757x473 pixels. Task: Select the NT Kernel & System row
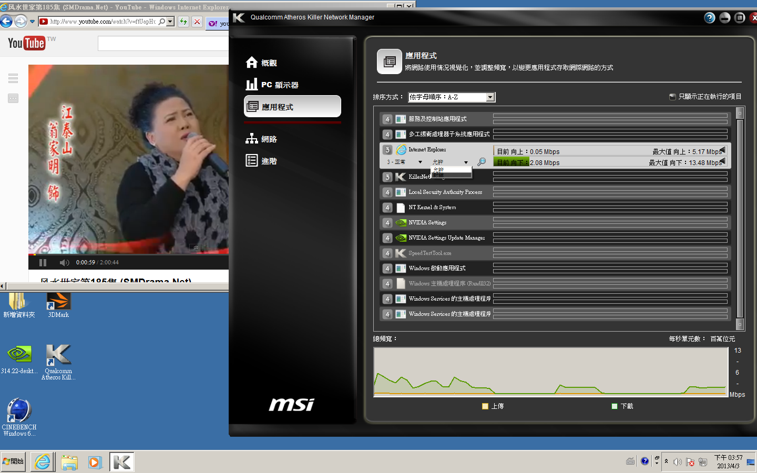[555, 208]
